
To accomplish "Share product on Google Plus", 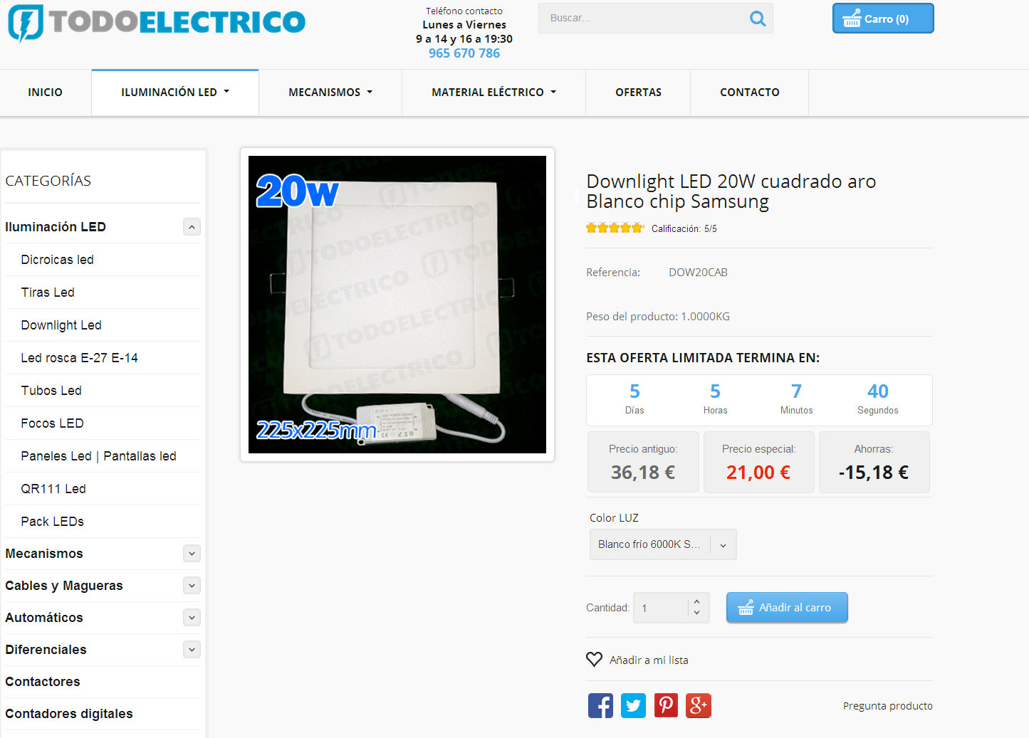I will (699, 705).
